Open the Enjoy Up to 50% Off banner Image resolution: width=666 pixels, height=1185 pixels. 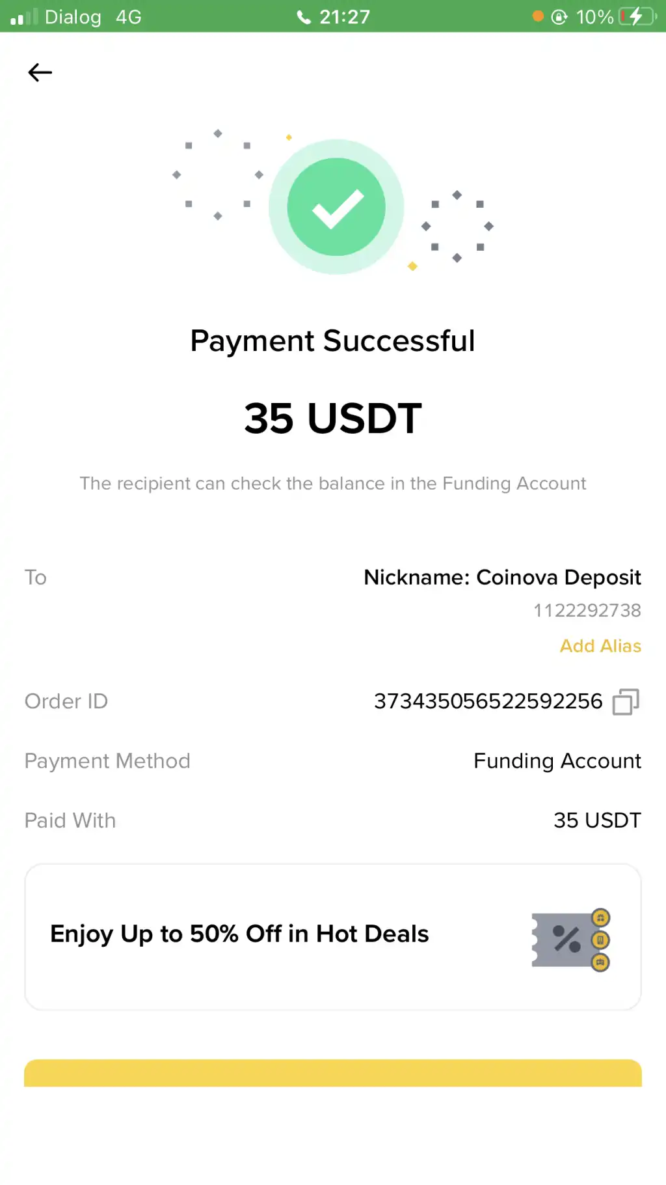[x=239, y=934]
